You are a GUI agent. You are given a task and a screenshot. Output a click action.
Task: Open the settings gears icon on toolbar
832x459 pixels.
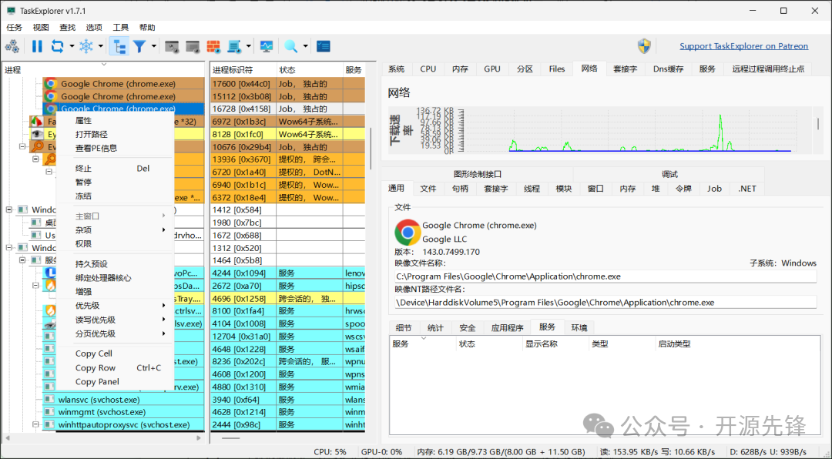pyautogui.click(x=12, y=46)
